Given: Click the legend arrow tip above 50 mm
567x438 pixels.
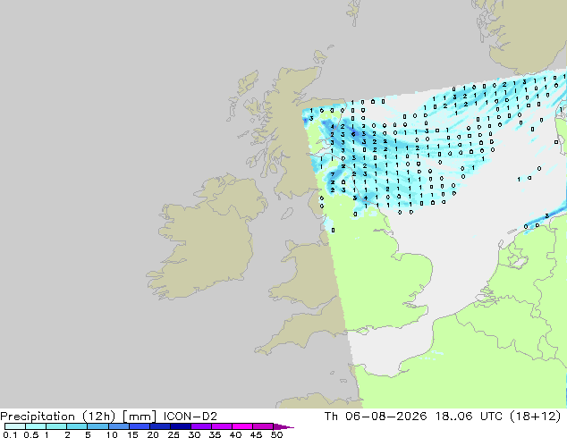Looking at the screenshot, I should (x=283, y=426).
